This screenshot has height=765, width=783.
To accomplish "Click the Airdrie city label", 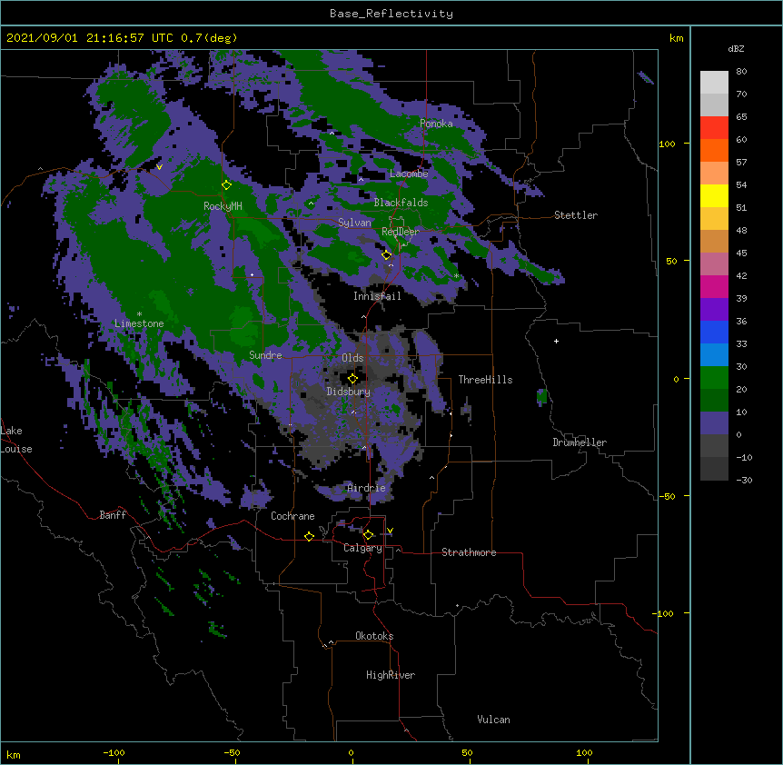I will click(366, 488).
